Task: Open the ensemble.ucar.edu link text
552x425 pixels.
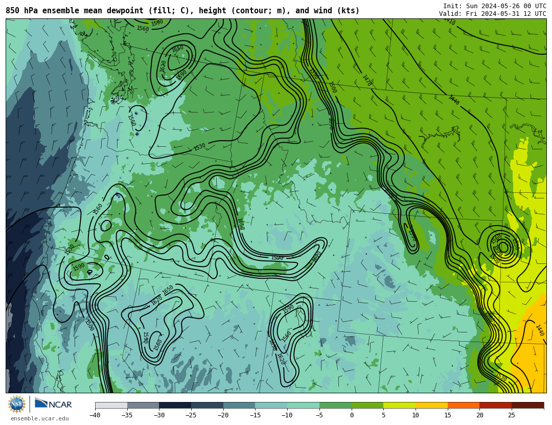Action: tap(40, 419)
